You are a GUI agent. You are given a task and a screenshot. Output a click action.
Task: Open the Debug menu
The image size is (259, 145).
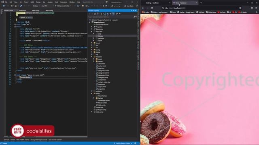pos(38,2)
